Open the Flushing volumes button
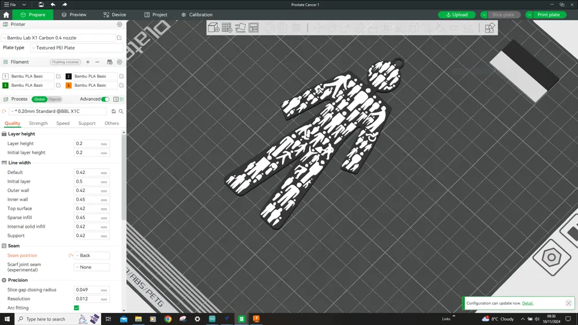The width and height of the screenshot is (578, 325). pyautogui.click(x=65, y=62)
